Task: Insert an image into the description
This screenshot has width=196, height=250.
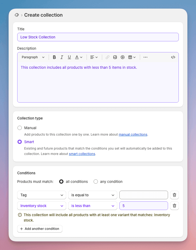Action: [x=115, y=57]
